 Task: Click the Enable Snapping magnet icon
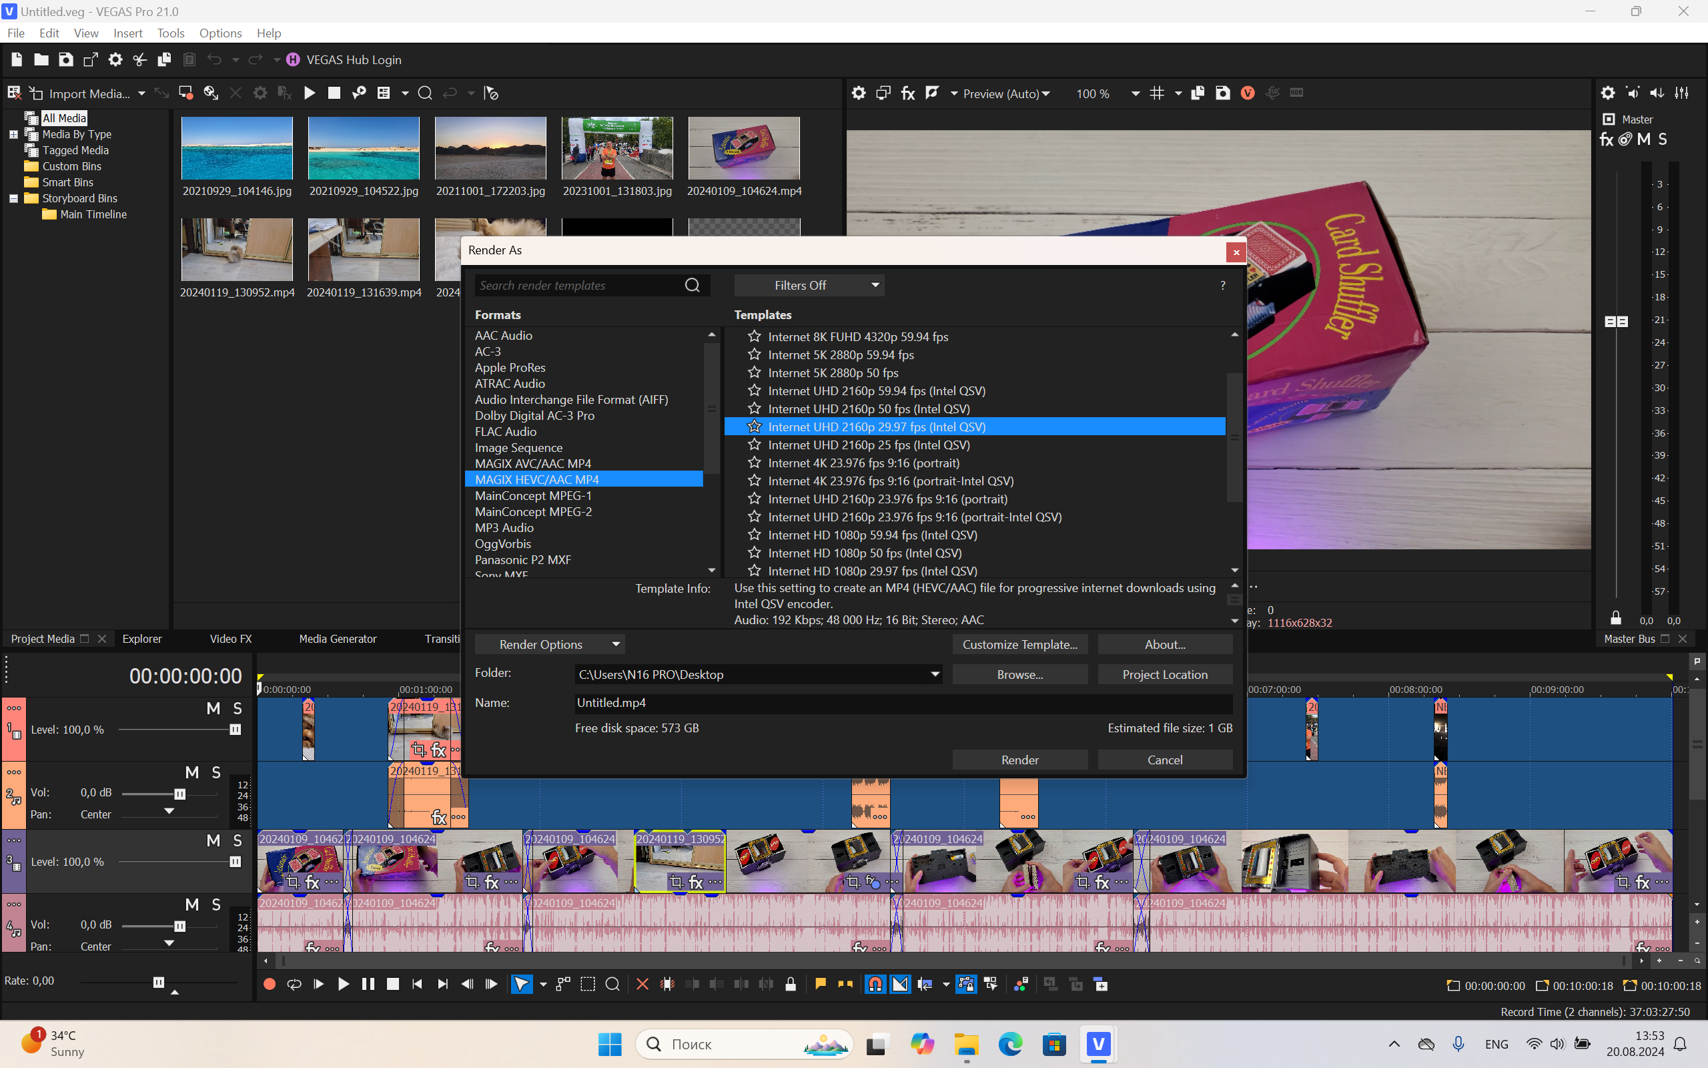coord(875,984)
